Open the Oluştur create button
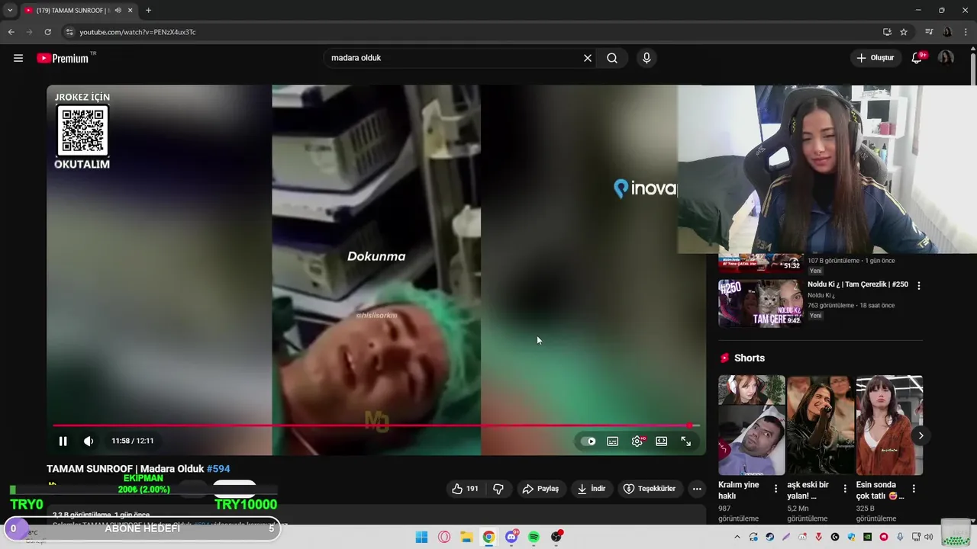The width and height of the screenshot is (977, 549). click(x=875, y=58)
